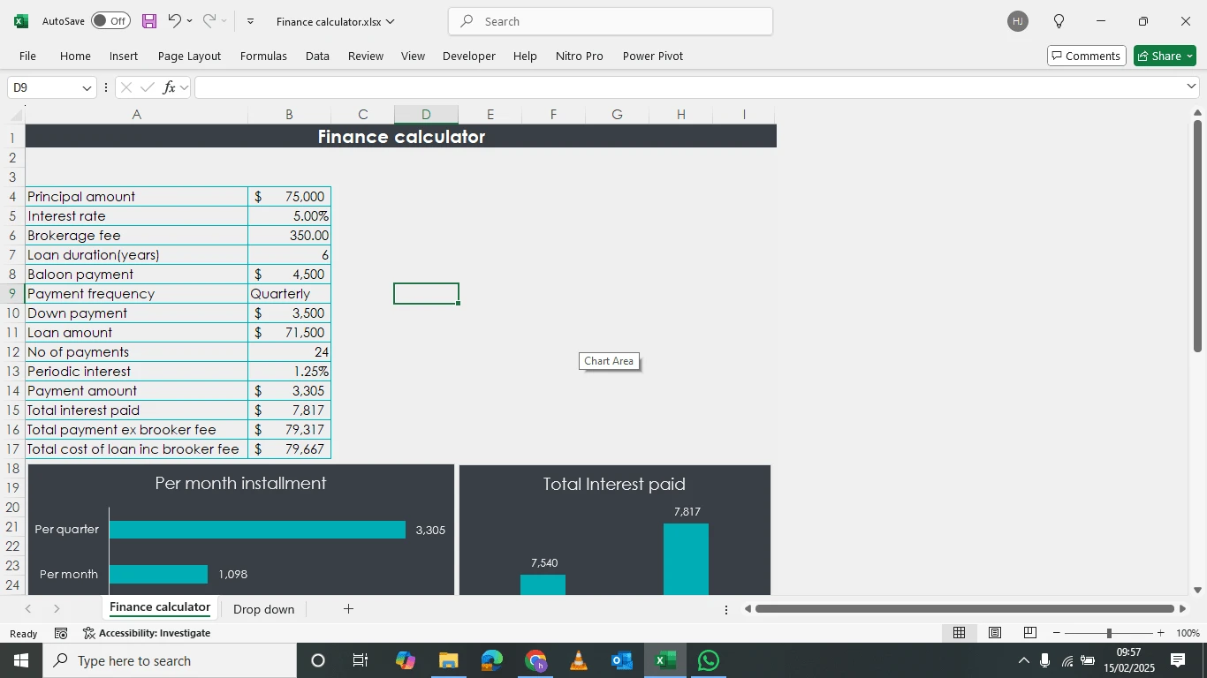This screenshot has height=678, width=1207.
Task: Open WhatsApp from the taskbar
Action: pyautogui.click(x=709, y=660)
